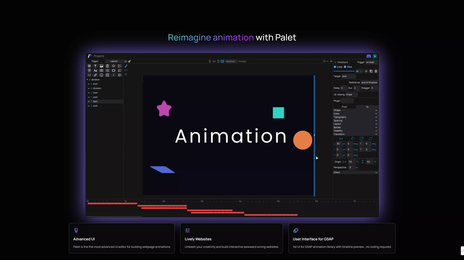Insert a numbered list element

pyautogui.click(x=120, y=71)
